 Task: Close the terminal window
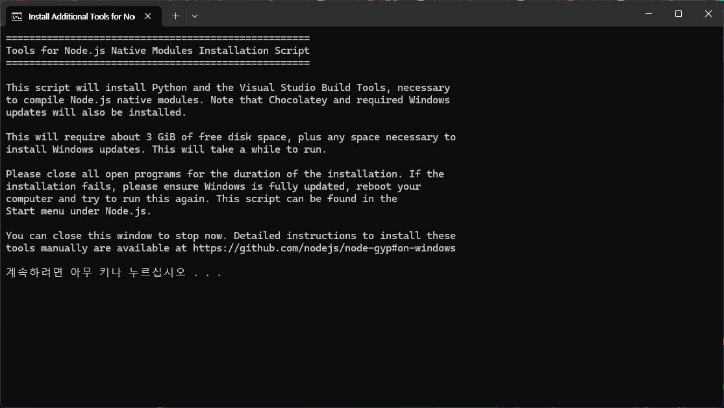pyautogui.click(x=708, y=14)
